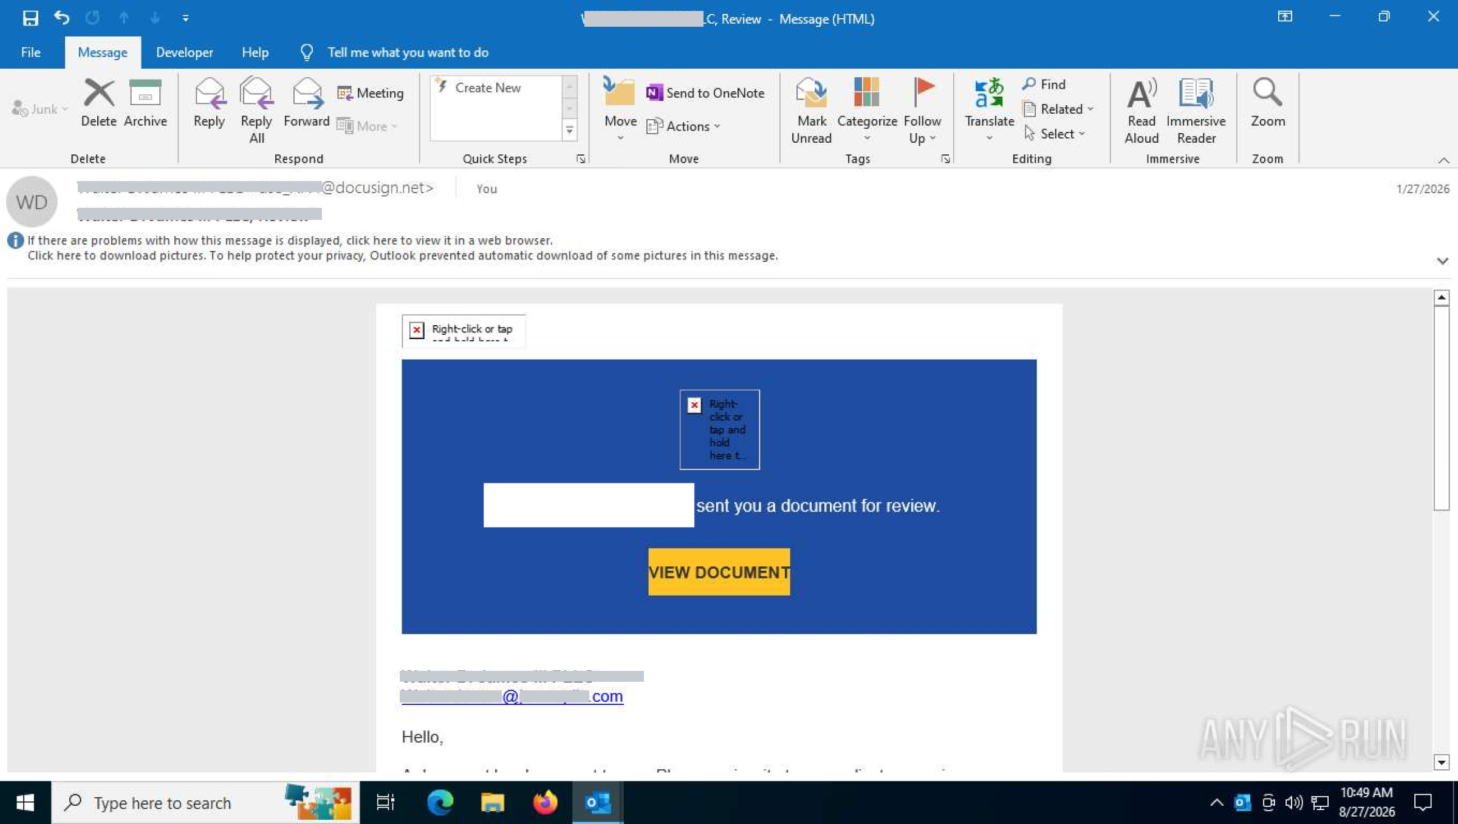Image resolution: width=1458 pixels, height=824 pixels.
Task: Archive the email message
Action: click(x=145, y=102)
